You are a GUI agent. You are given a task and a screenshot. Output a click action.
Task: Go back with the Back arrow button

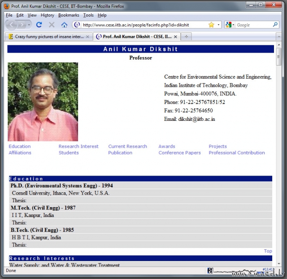pos(12,25)
